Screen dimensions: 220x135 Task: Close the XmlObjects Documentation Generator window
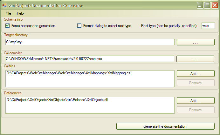(215, 5)
